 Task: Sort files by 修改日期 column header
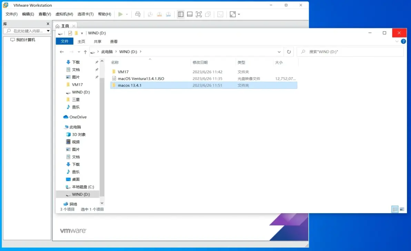pos(200,63)
